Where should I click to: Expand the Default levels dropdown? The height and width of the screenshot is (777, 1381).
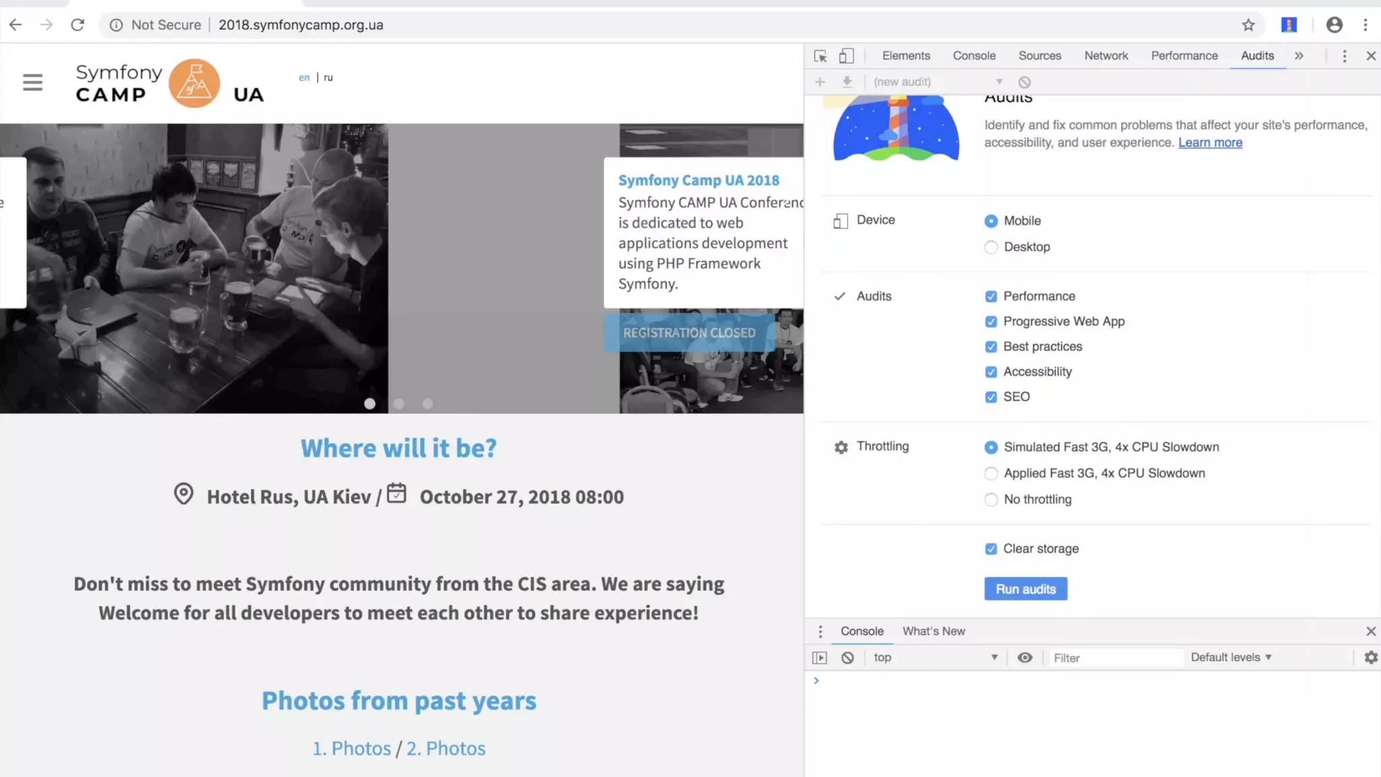coord(1231,657)
